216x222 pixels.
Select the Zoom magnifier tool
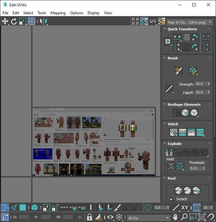184,217
